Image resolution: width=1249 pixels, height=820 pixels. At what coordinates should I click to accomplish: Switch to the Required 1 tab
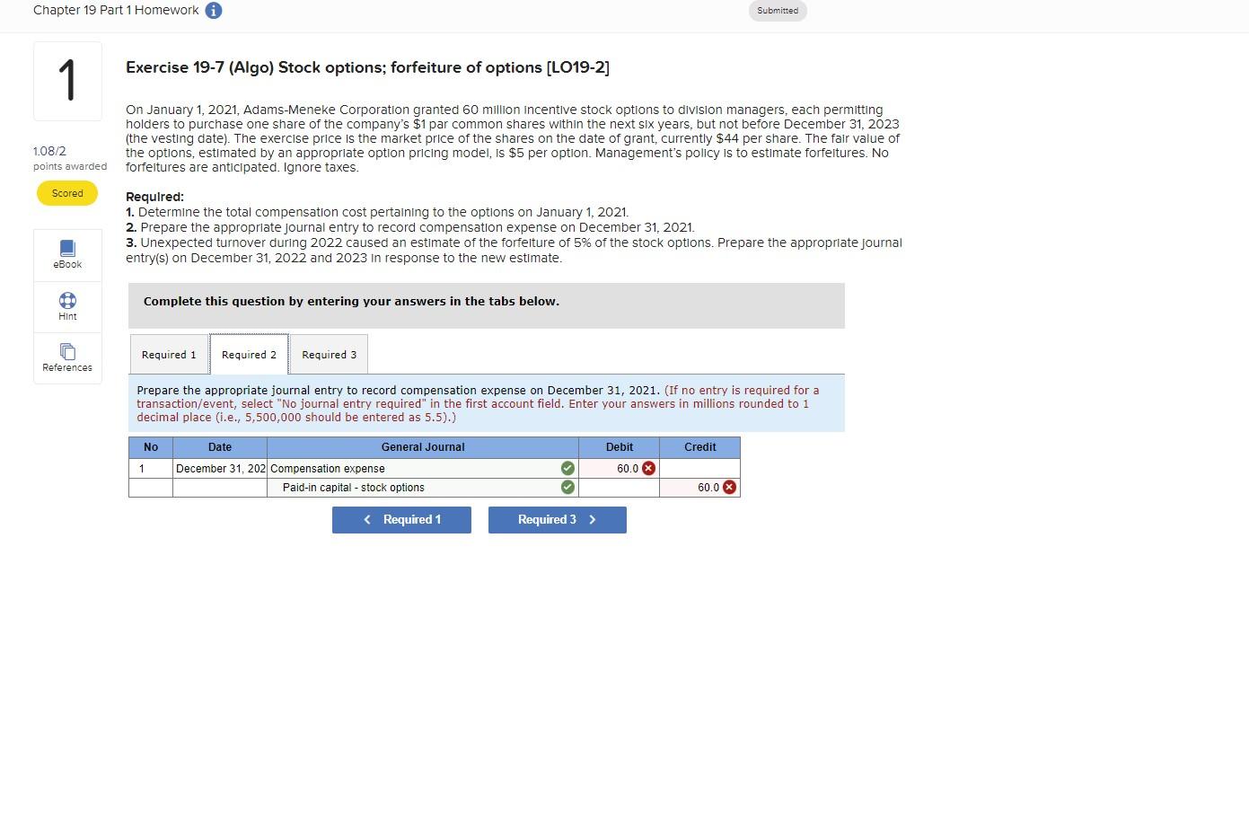[168, 354]
